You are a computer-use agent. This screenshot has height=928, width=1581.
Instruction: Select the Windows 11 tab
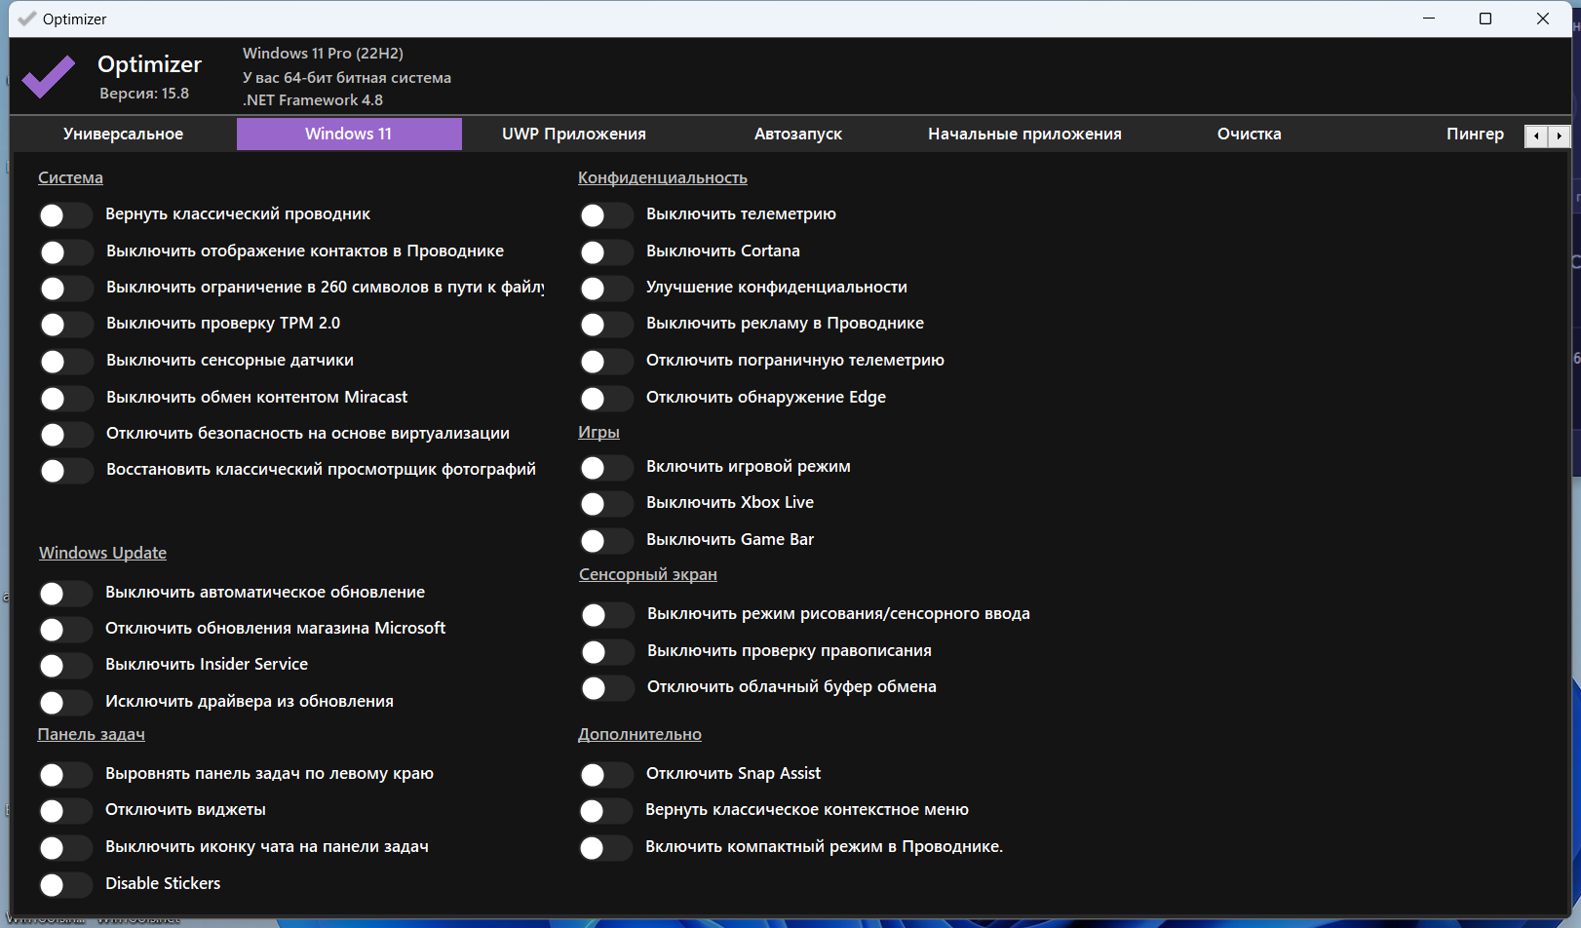click(349, 134)
